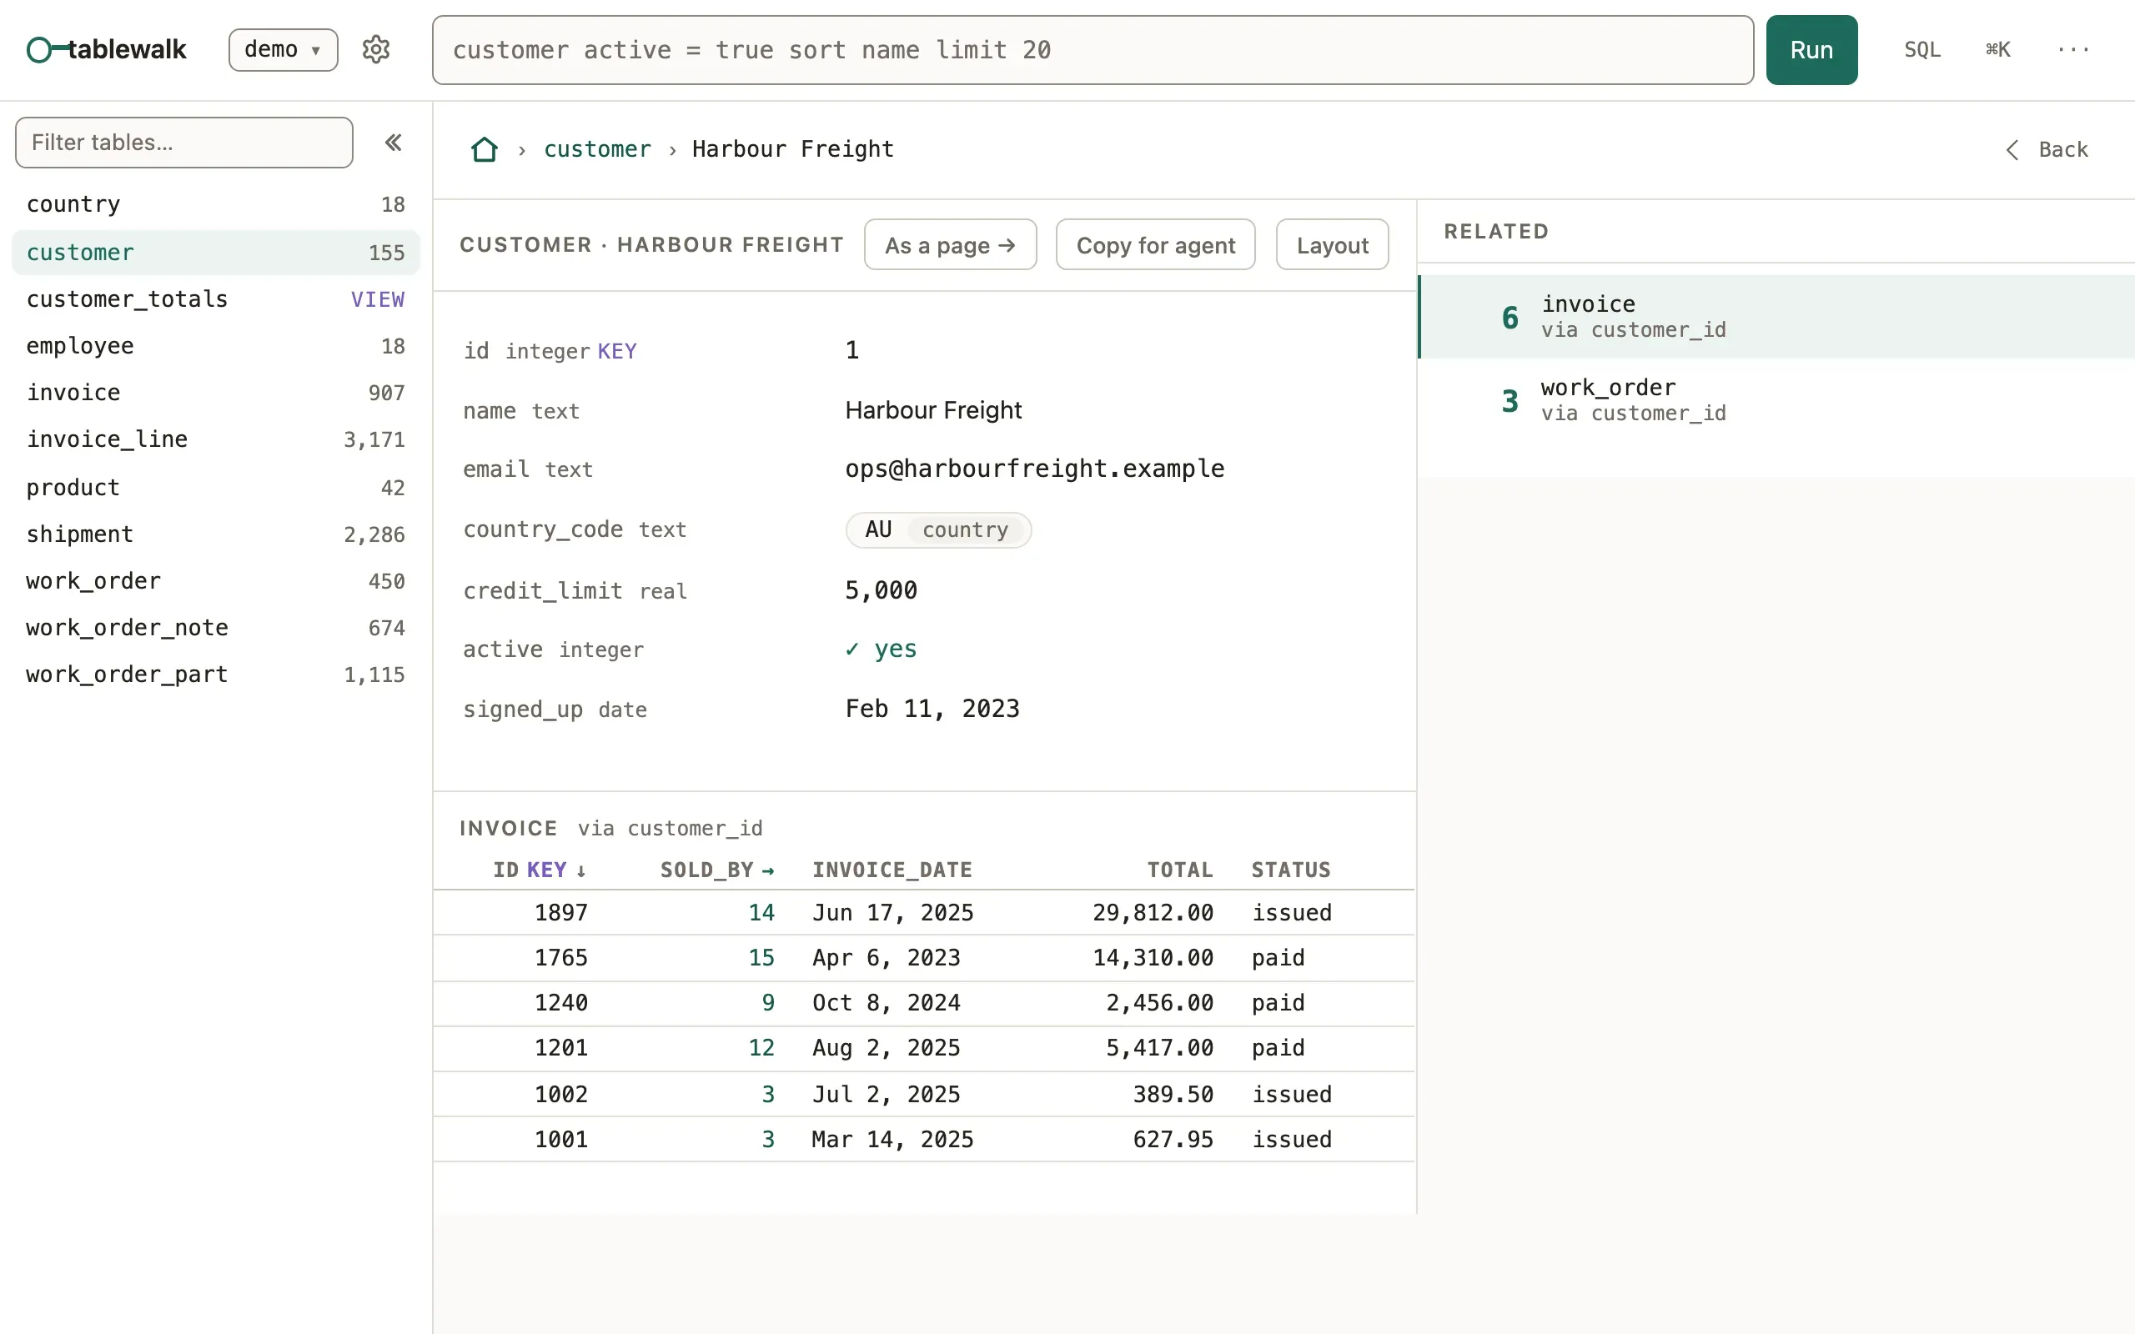The height and width of the screenshot is (1334, 2135).
Task: Show related invoice rows via customer_id
Action: 1776,317
